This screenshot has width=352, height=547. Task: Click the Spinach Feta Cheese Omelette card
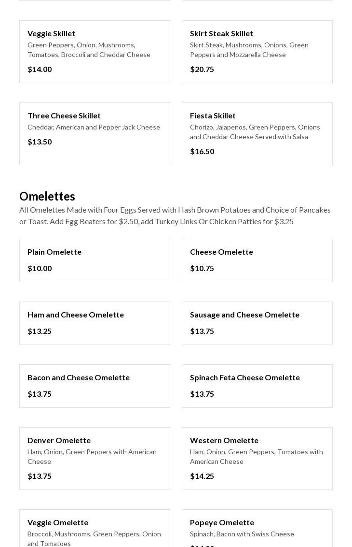[x=257, y=386]
